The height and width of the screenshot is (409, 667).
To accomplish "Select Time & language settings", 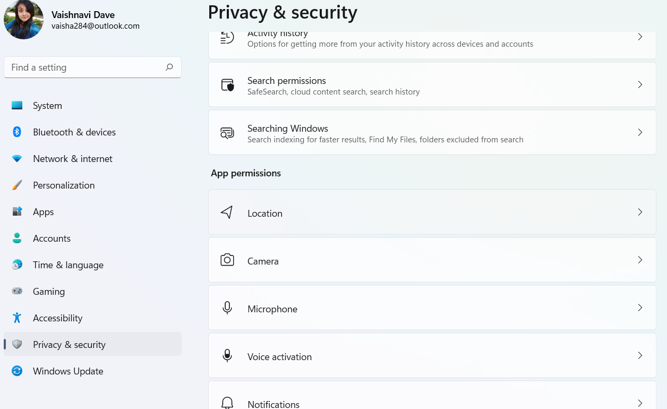I will [x=68, y=265].
